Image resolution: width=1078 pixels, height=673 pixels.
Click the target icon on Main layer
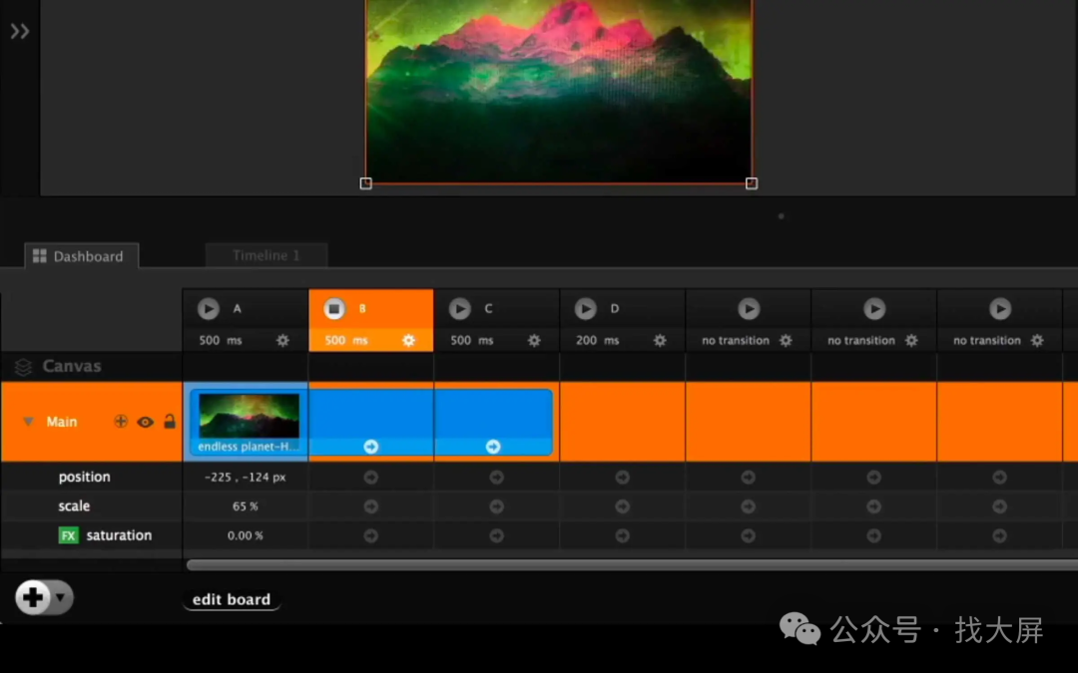click(x=121, y=422)
